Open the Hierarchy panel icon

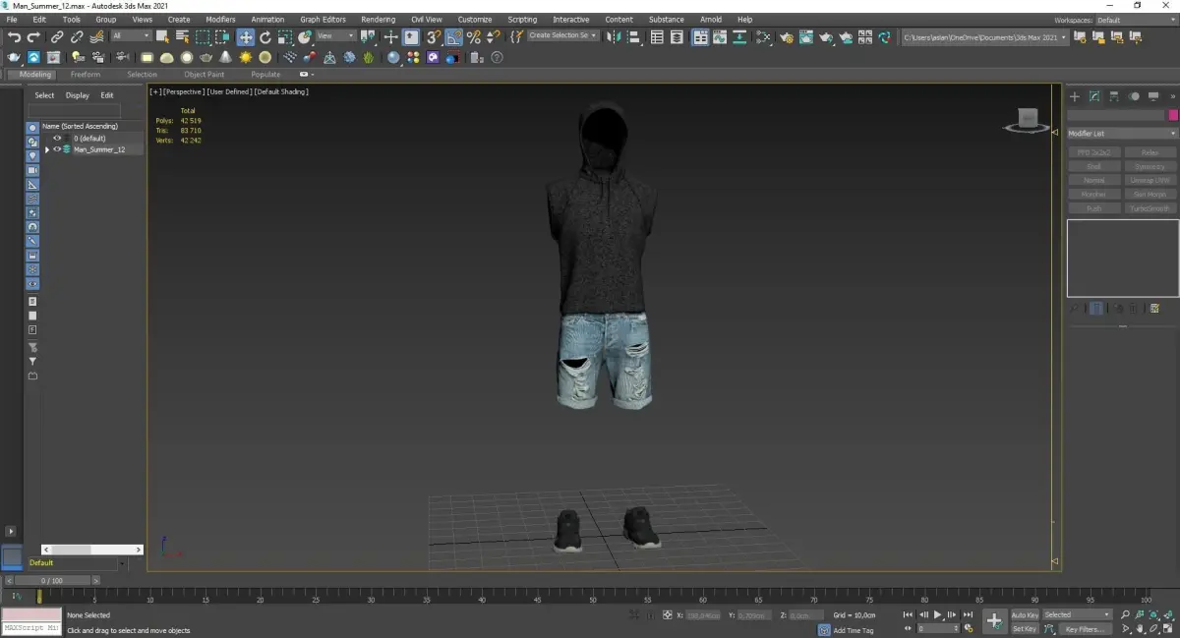(x=1113, y=96)
